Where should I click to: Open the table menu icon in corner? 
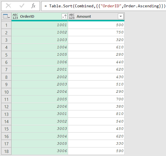click(x=6, y=16)
